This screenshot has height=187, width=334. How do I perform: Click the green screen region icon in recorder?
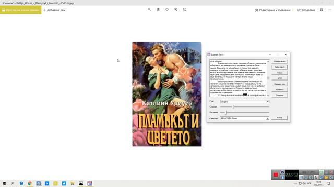pos(321,172)
